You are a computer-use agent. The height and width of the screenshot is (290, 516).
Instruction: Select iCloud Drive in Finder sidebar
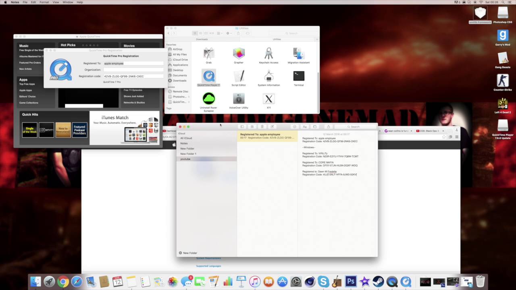click(x=180, y=60)
